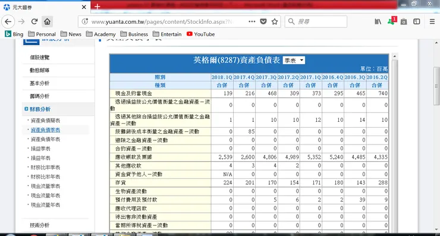The image size is (440, 236).
Task: Show site information icon in address bar
Action: click(85, 21)
